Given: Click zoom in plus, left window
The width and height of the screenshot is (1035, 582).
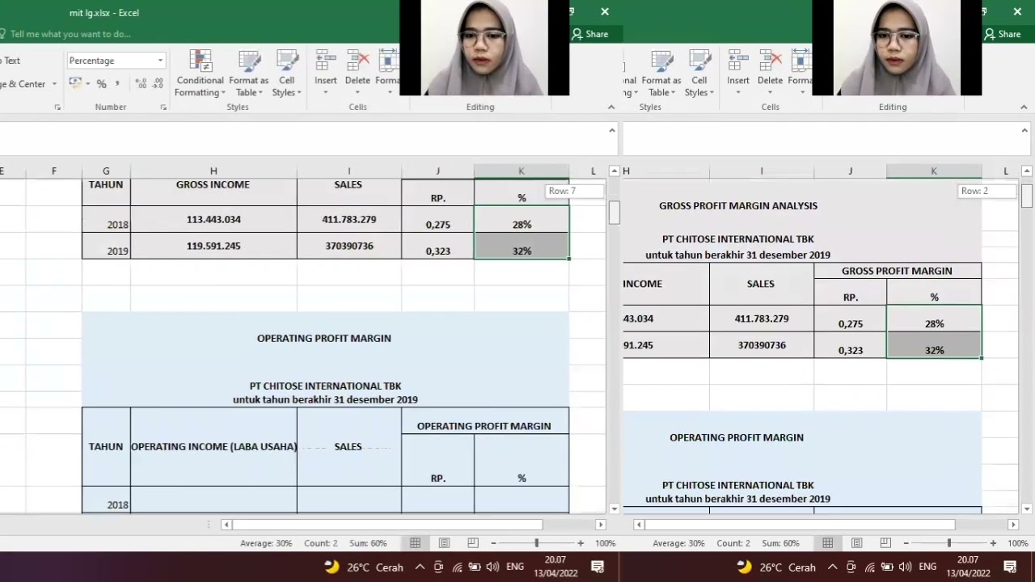Looking at the screenshot, I should (580, 543).
